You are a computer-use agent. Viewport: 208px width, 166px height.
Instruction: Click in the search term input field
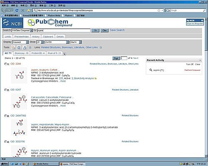point(64,30)
